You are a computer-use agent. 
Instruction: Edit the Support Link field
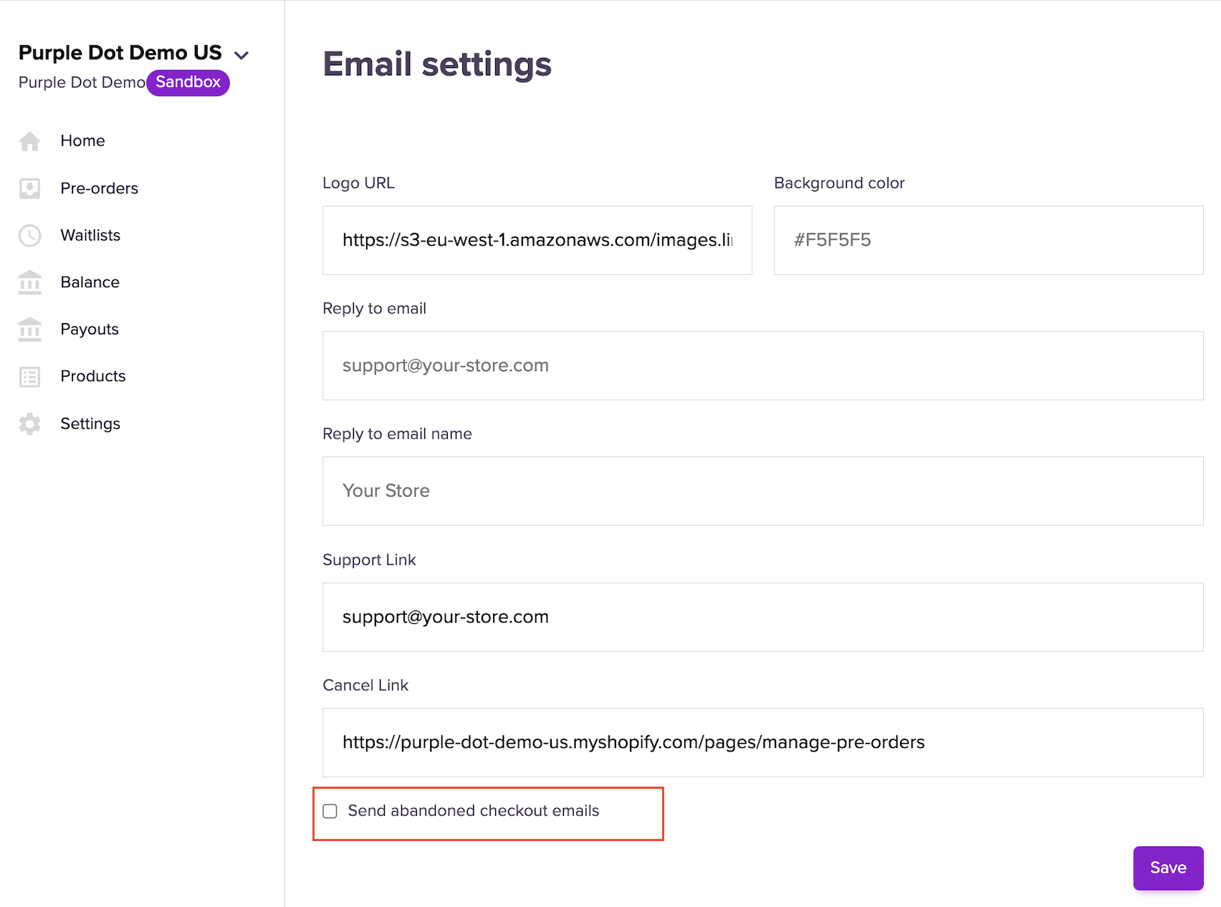click(762, 618)
